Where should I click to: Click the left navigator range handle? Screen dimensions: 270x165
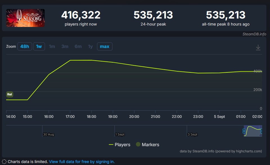pos(244,131)
